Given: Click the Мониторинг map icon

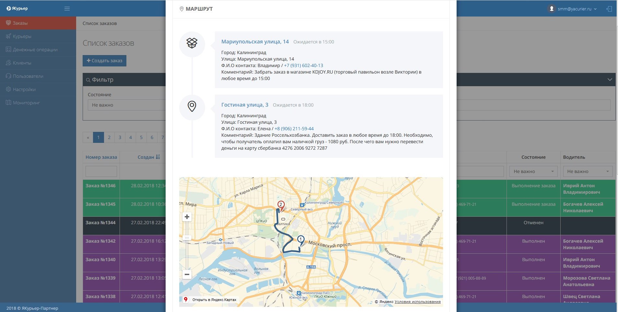Looking at the screenshot, I should click(8, 103).
